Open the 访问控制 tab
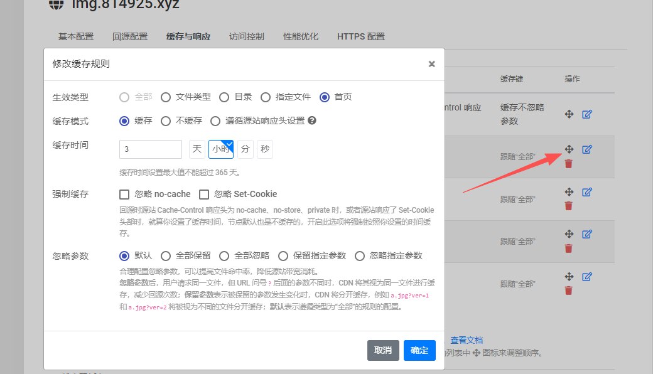The image size is (653, 374). (x=246, y=36)
